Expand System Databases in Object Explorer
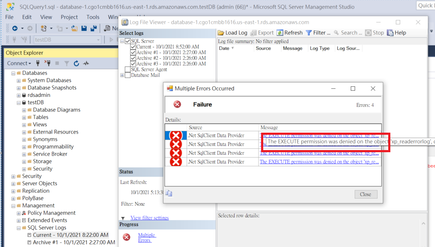 (x=19, y=81)
